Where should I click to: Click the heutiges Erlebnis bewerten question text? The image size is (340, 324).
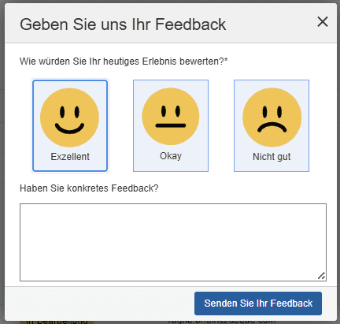[124, 61]
